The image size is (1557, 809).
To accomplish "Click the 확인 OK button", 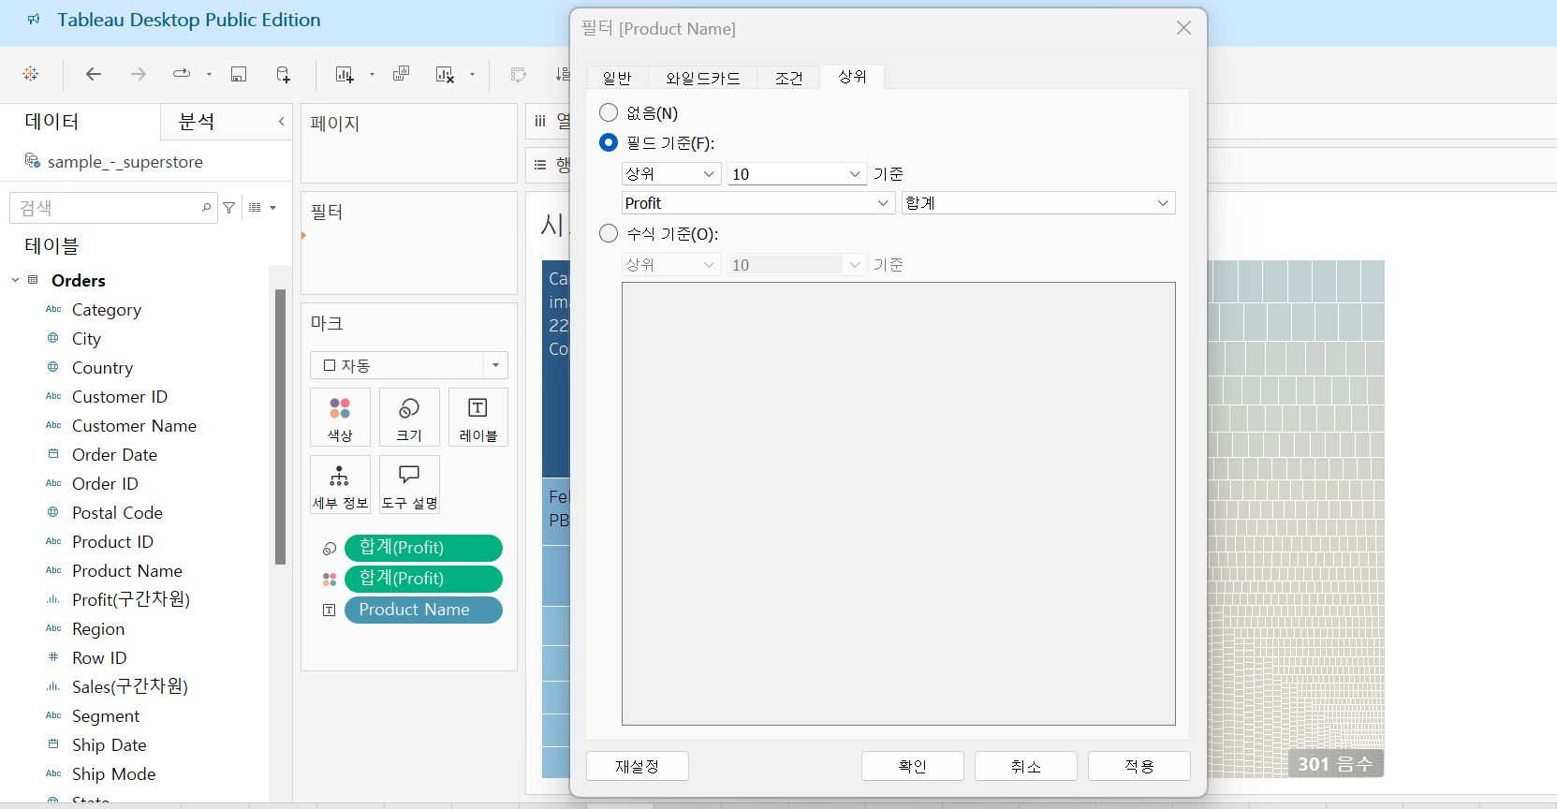I will [913, 766].
